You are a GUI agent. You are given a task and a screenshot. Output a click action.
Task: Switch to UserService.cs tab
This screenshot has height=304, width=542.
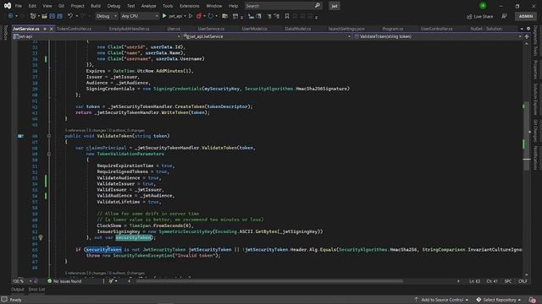(x=211, y=29)
